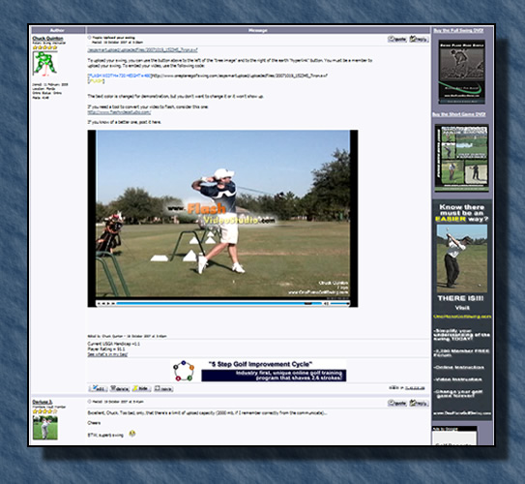The image size is (525, 484).
Task: Click the OnePlaneGolfSwing.com yellow link in ad
Action: [462, 317]
